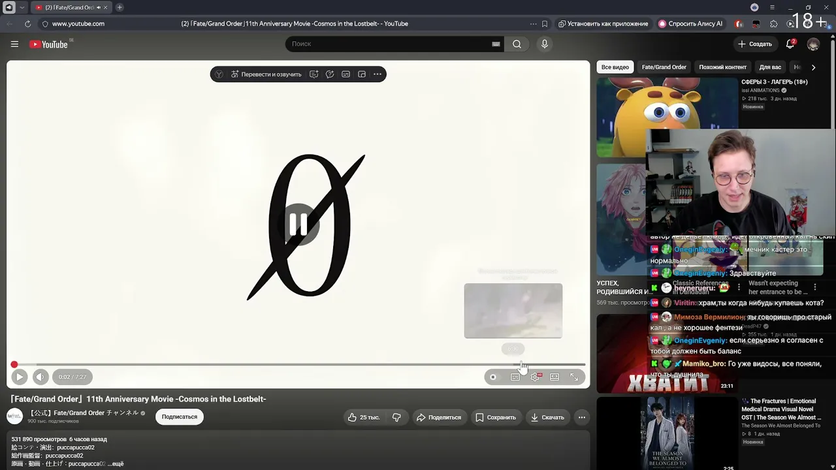Screen dimensions: 836x470
Task: Click the video title below the player
Action: point(137,399)
